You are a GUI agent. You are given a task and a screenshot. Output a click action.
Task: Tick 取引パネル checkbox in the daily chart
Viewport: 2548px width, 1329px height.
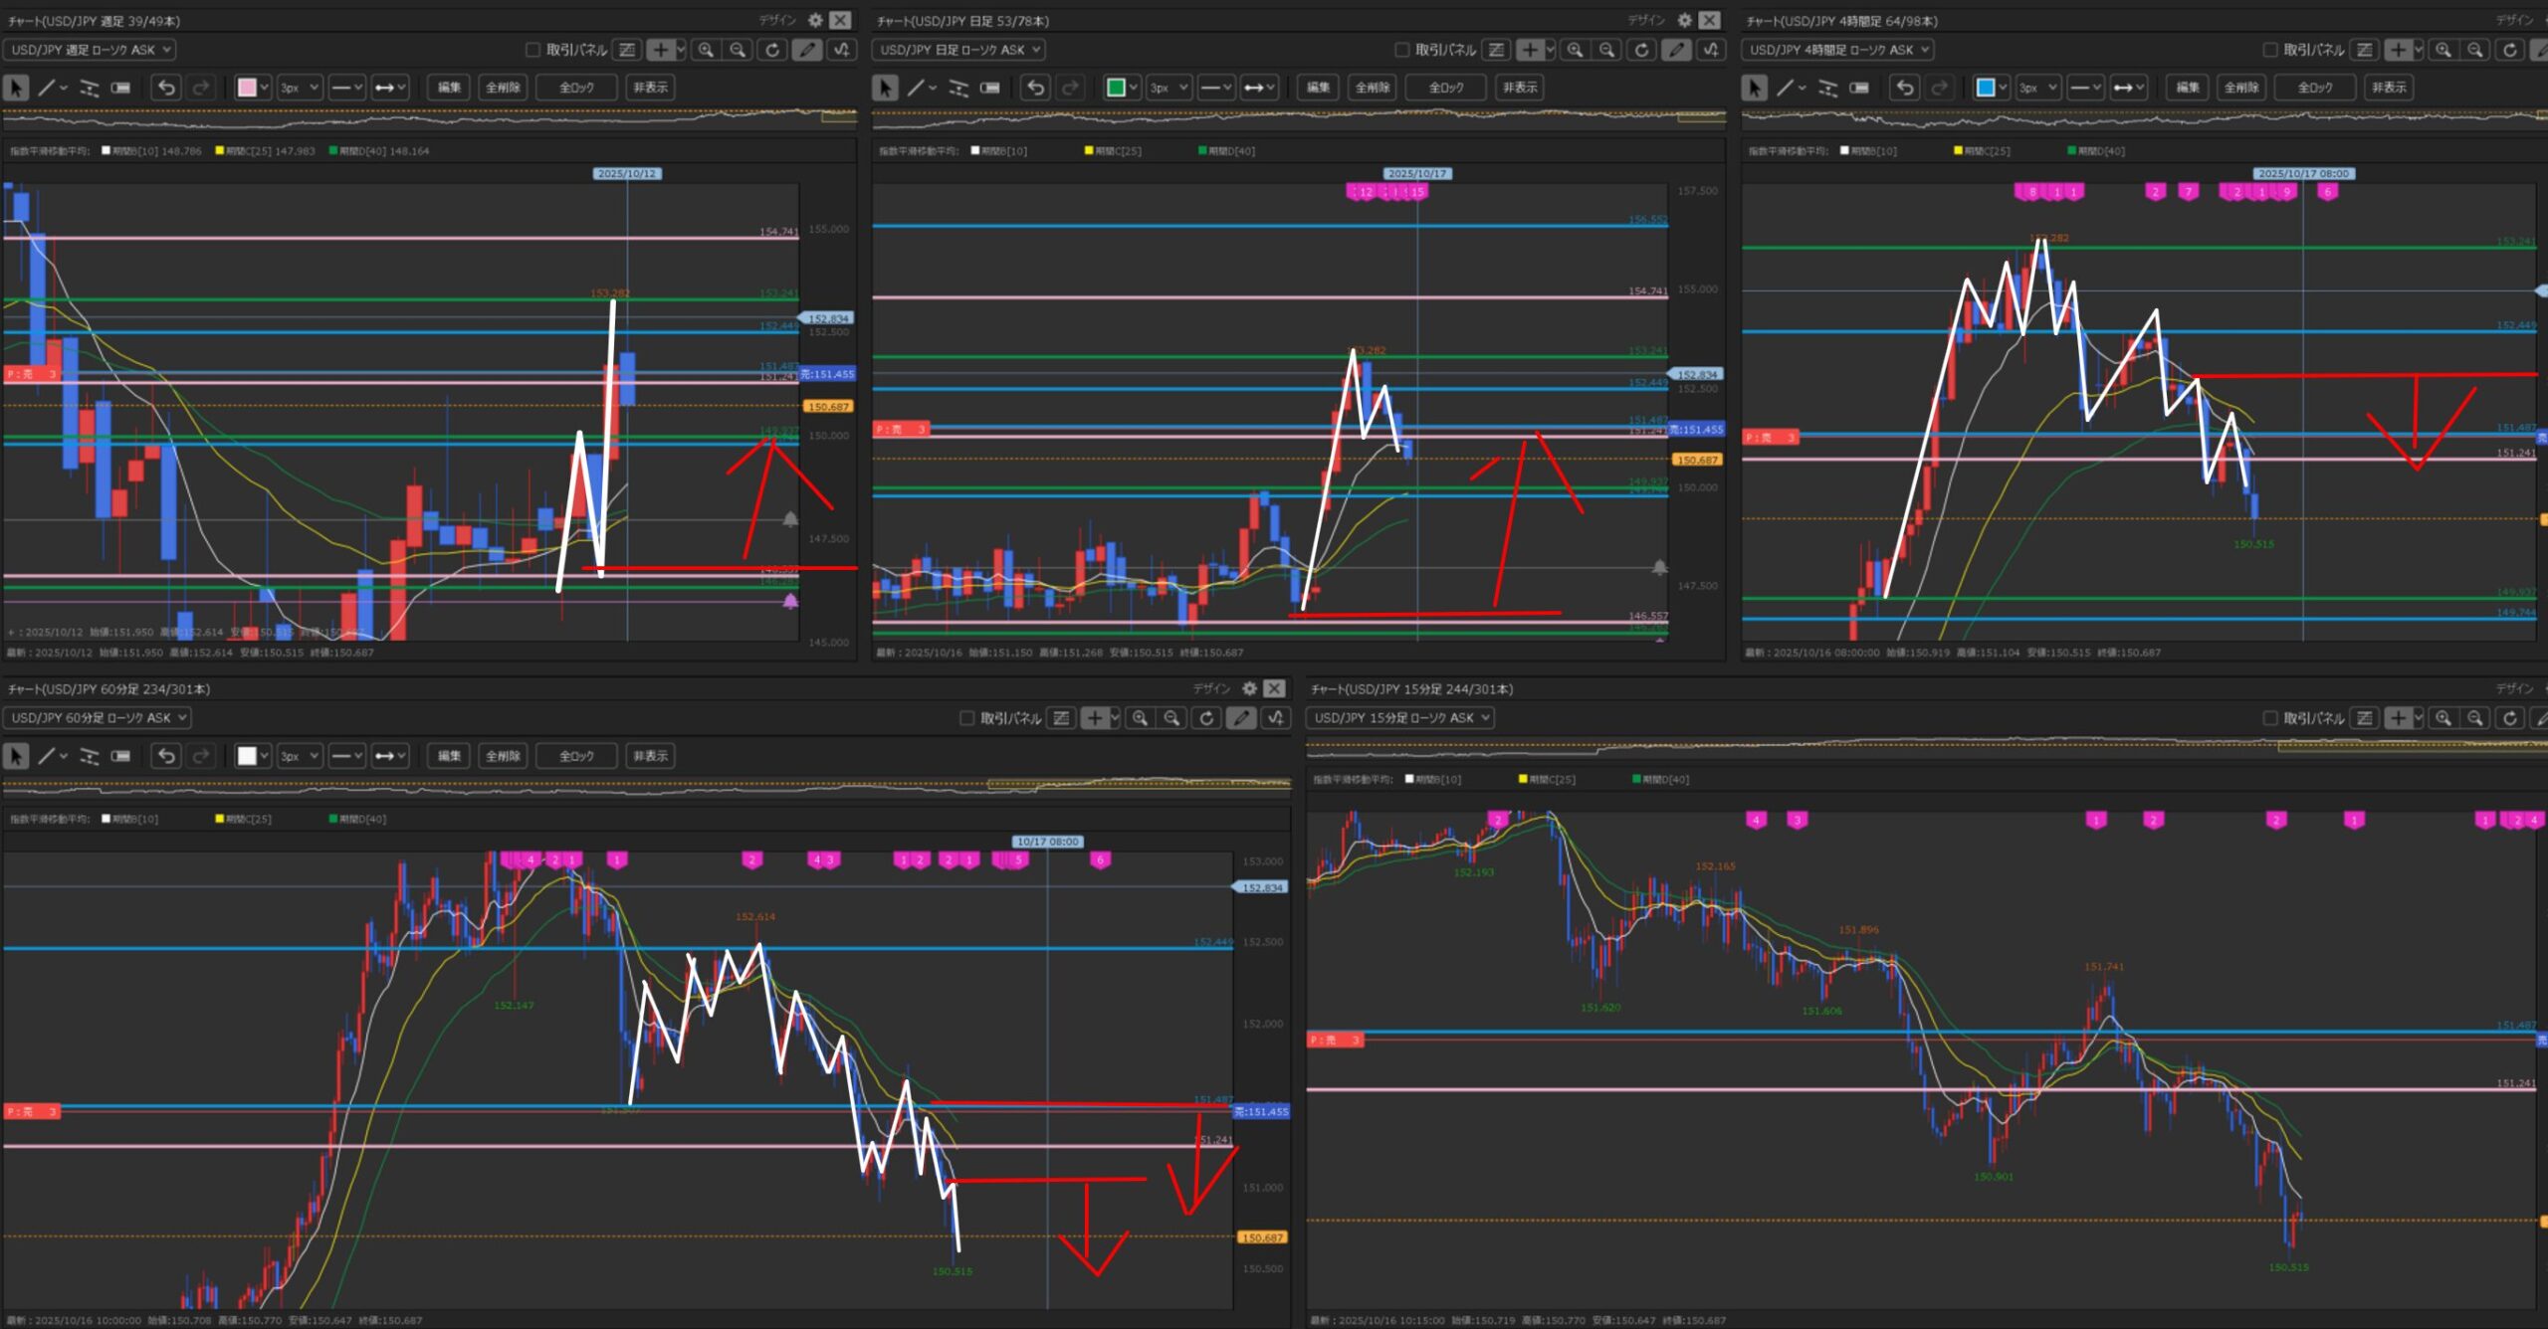pos(1401,50)
